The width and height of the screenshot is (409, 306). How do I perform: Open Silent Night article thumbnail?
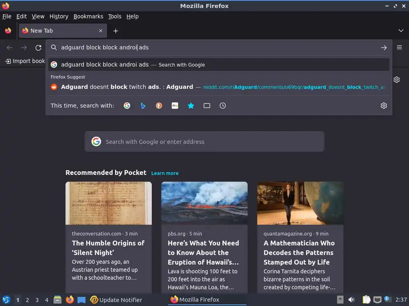click(109, 203)
